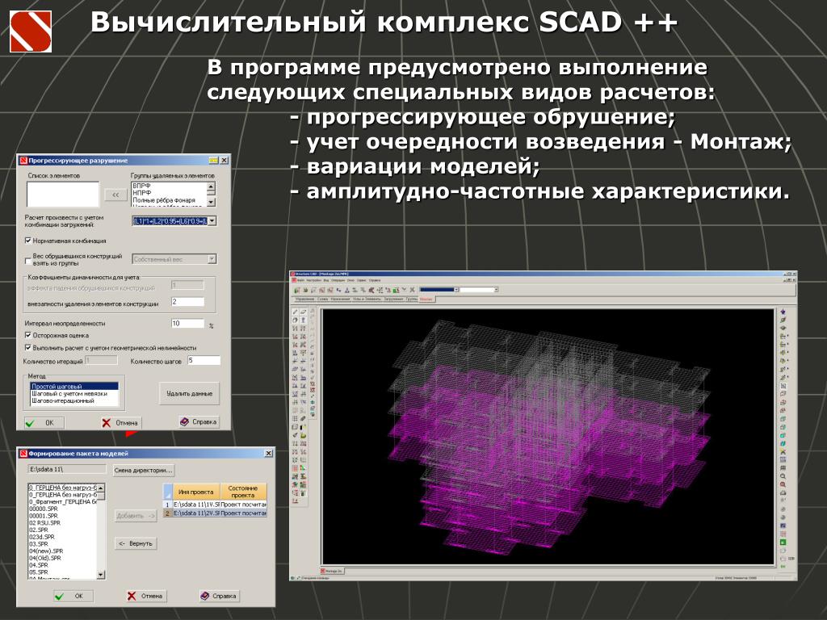Click the Имя проекта column header

(195, 492)
